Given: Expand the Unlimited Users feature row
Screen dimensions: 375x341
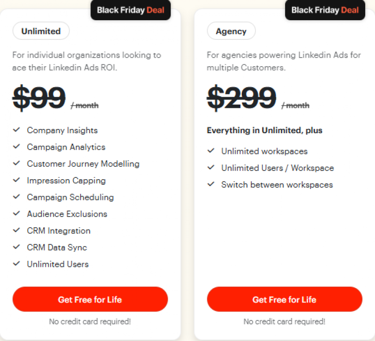Looking at the screenshot, I should (17, 264).
